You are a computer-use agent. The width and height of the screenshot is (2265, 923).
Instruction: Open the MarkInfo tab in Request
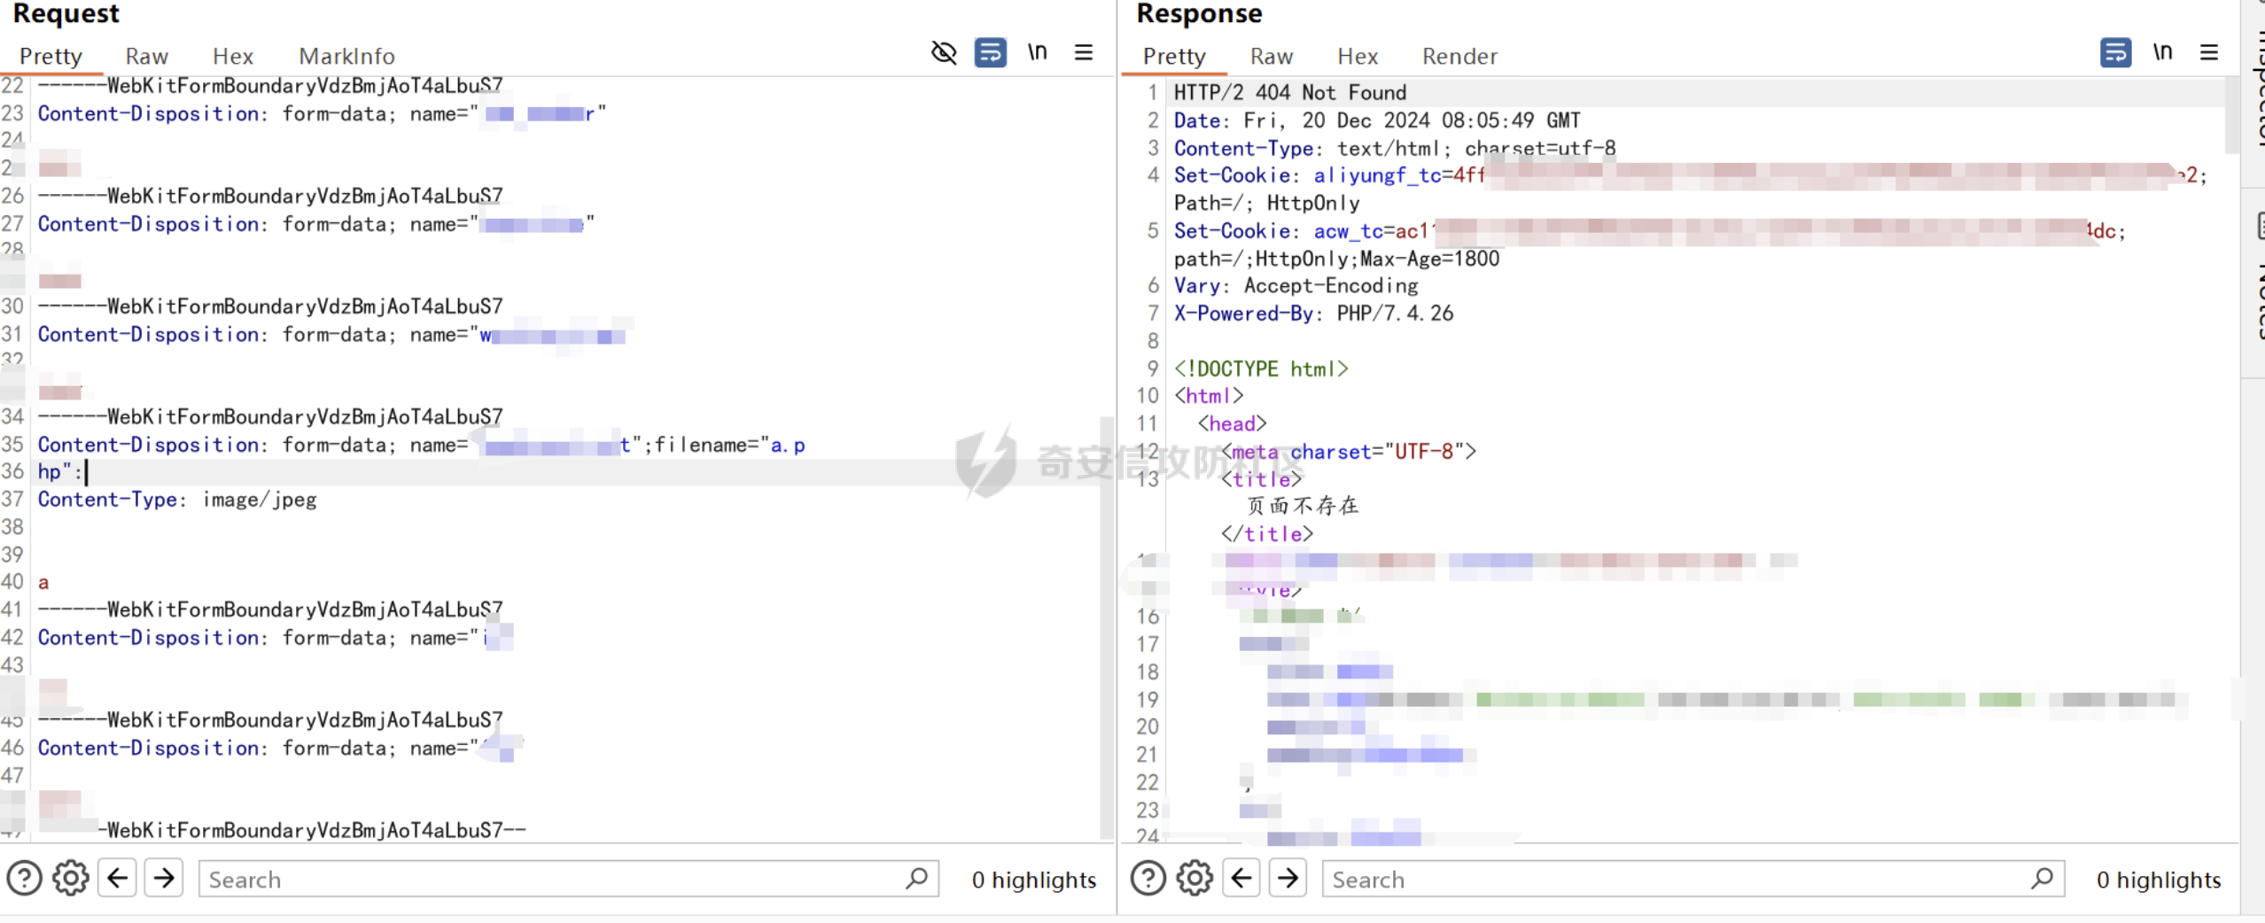pyautogui.click(x=346, y=57)
